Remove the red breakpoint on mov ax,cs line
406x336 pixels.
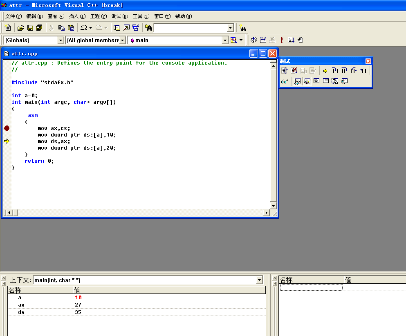coord(7,128)
